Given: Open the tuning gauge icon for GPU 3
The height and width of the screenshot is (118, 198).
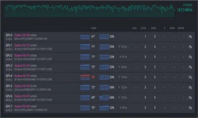Looking at the screenshot, I should [x=190, y=67].
